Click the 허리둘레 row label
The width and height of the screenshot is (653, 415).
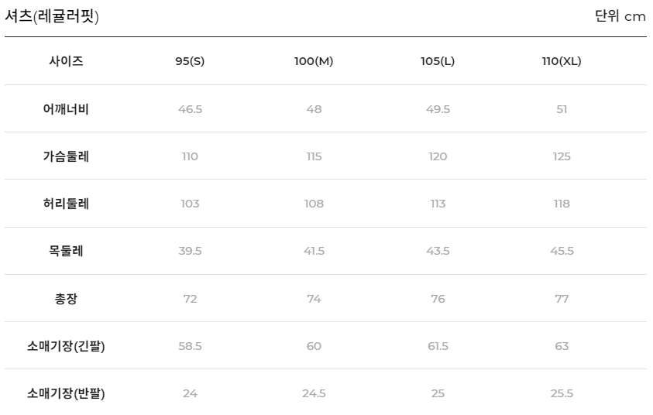[x=66, y=204]
